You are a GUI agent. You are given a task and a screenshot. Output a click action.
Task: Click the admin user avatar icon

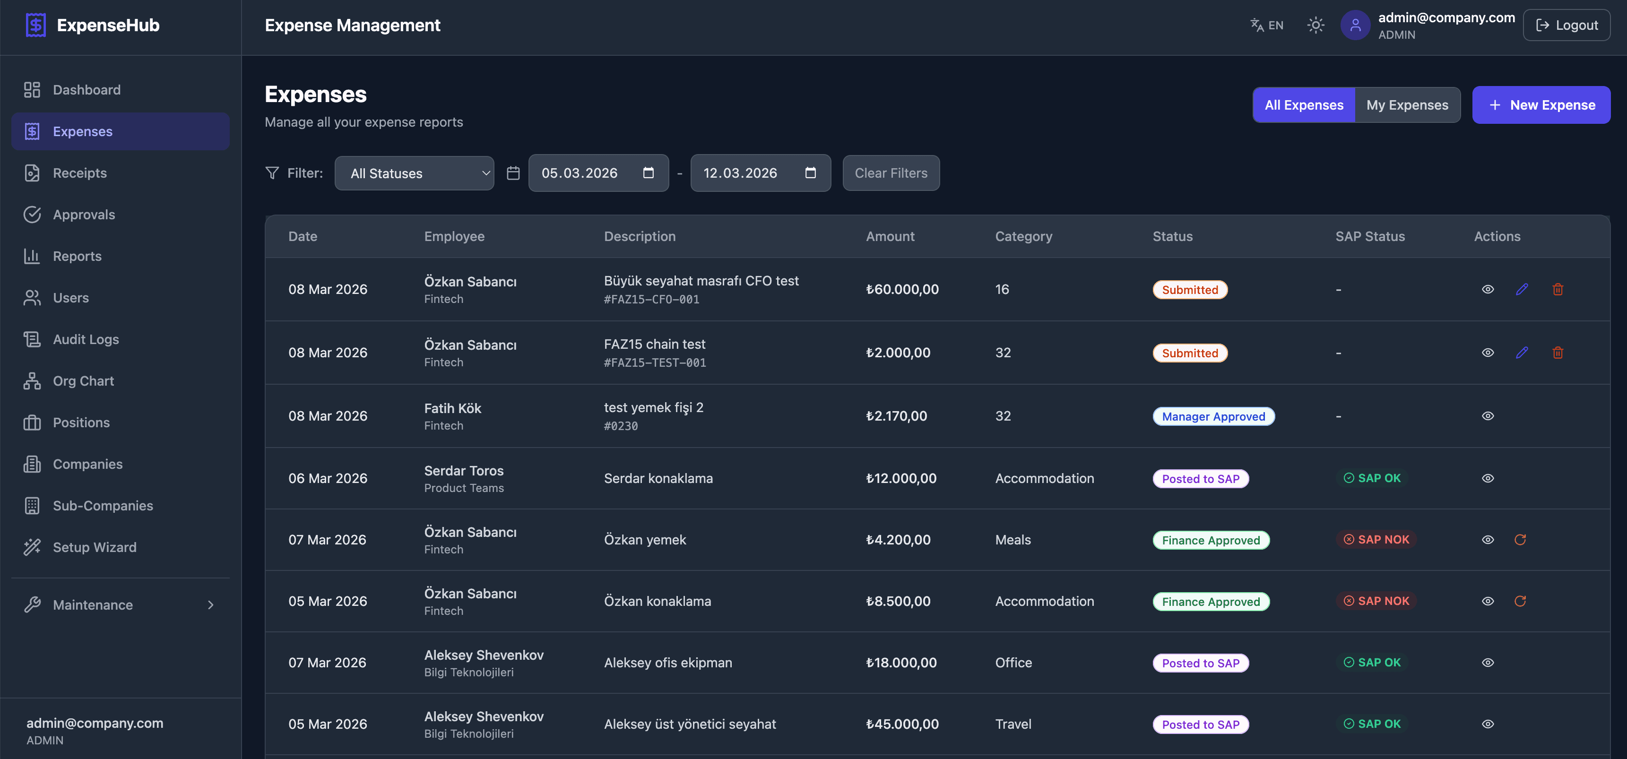tap(1355, 25)
